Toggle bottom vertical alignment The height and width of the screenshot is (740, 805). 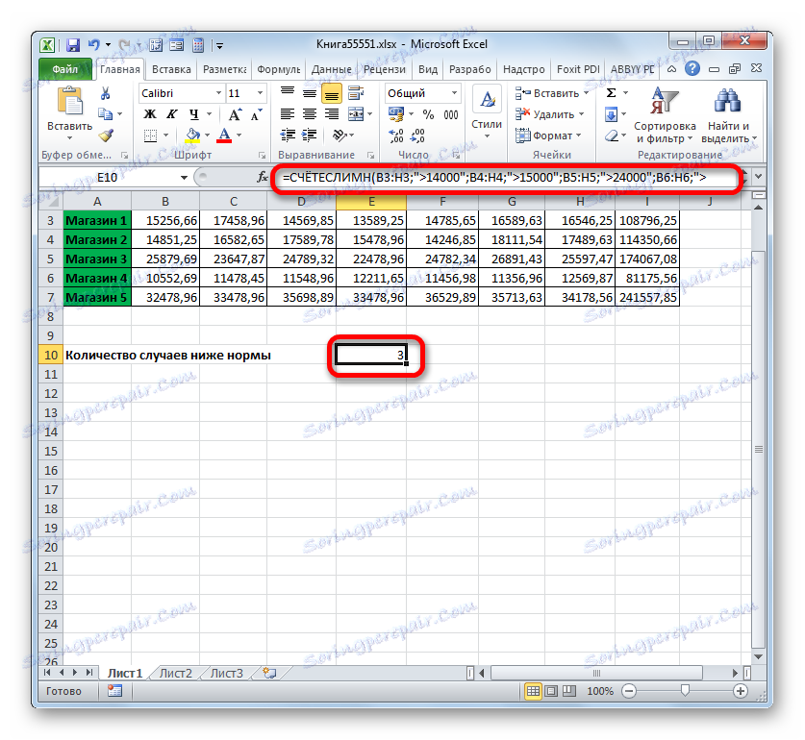click(331, 94)
